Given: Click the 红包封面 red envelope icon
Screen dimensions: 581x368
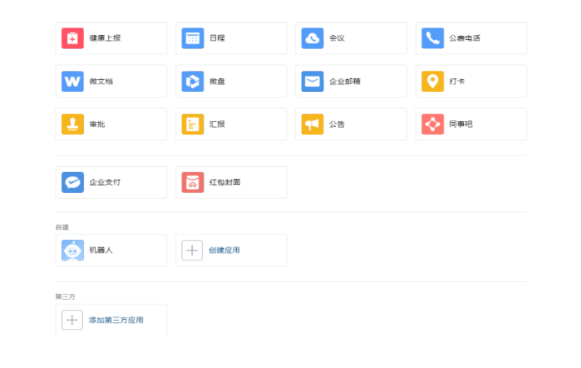Looking at the screenshot, I should coord(192,182).
